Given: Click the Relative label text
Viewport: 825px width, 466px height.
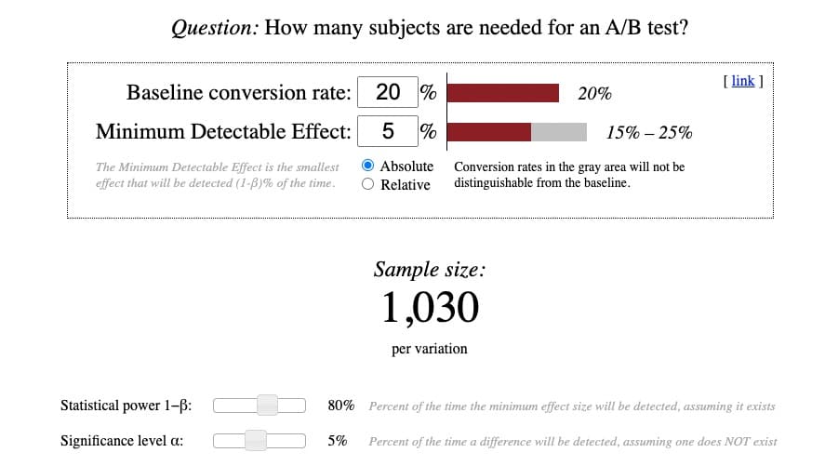Looking at the screenshot, I should [406, 185].
